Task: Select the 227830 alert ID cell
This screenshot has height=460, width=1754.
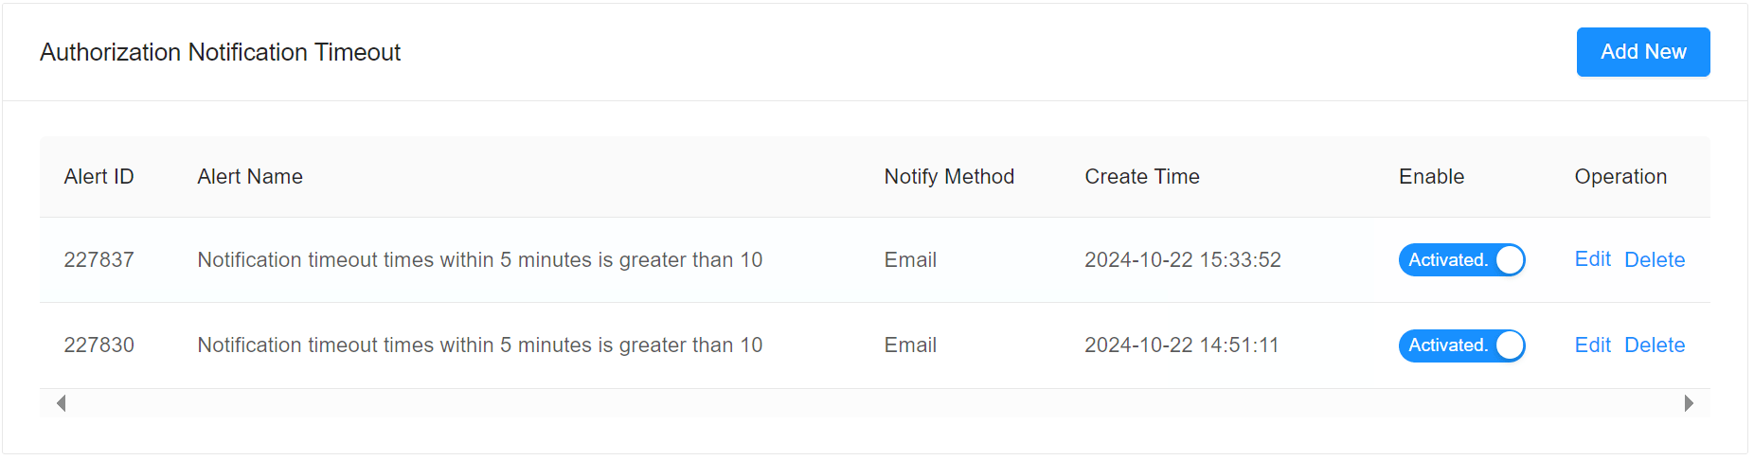Action: 98,345
